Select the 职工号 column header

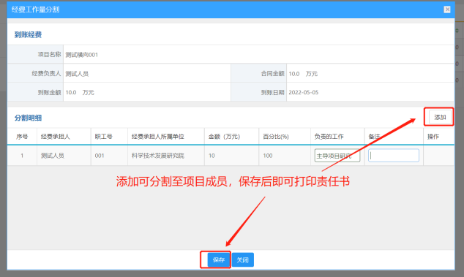tap(104, 137)
